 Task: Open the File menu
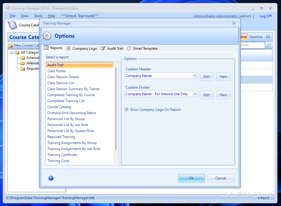click(13, 16)
